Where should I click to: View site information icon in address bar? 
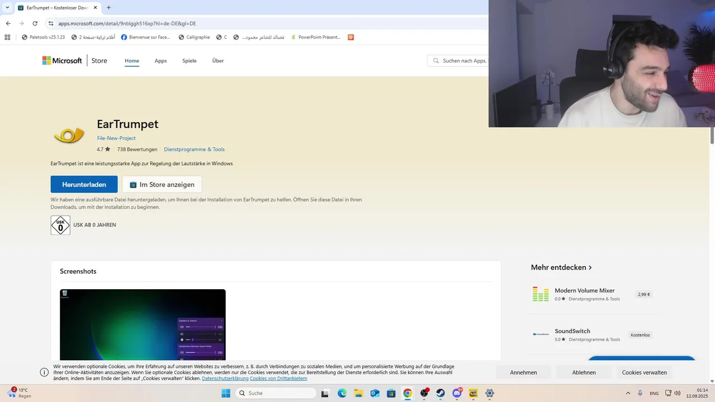point(51,23)
